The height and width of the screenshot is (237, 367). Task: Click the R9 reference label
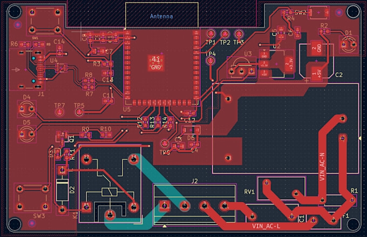tap(85, 129)
